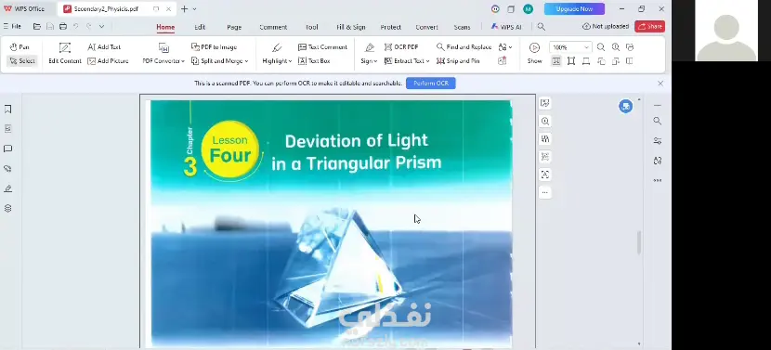The width and height of the screenshot is (771, 350).
Task: Open the Fill & Sign tab
Action: pos(350,27)
